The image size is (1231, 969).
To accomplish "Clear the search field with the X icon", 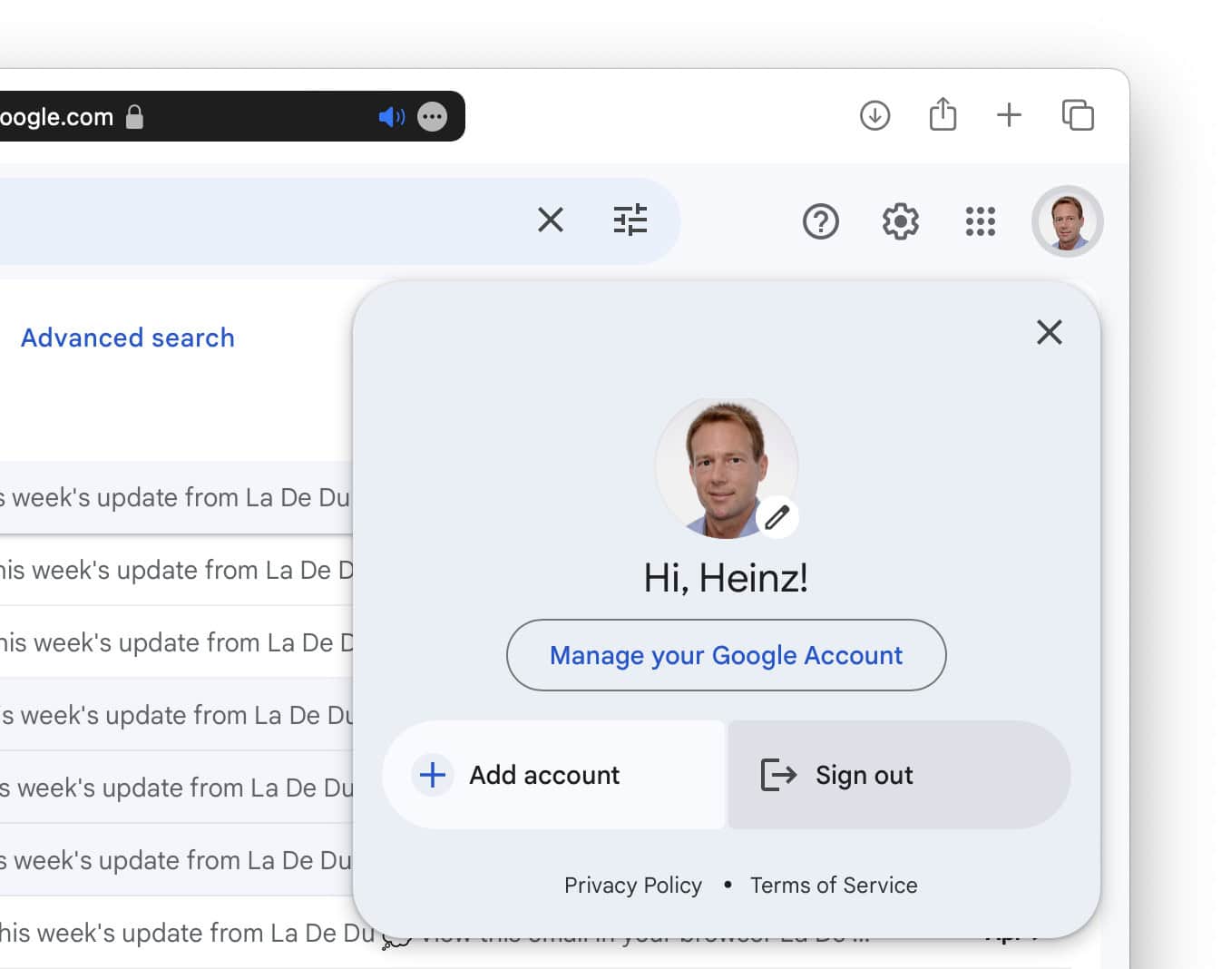I will pos(551,220).
